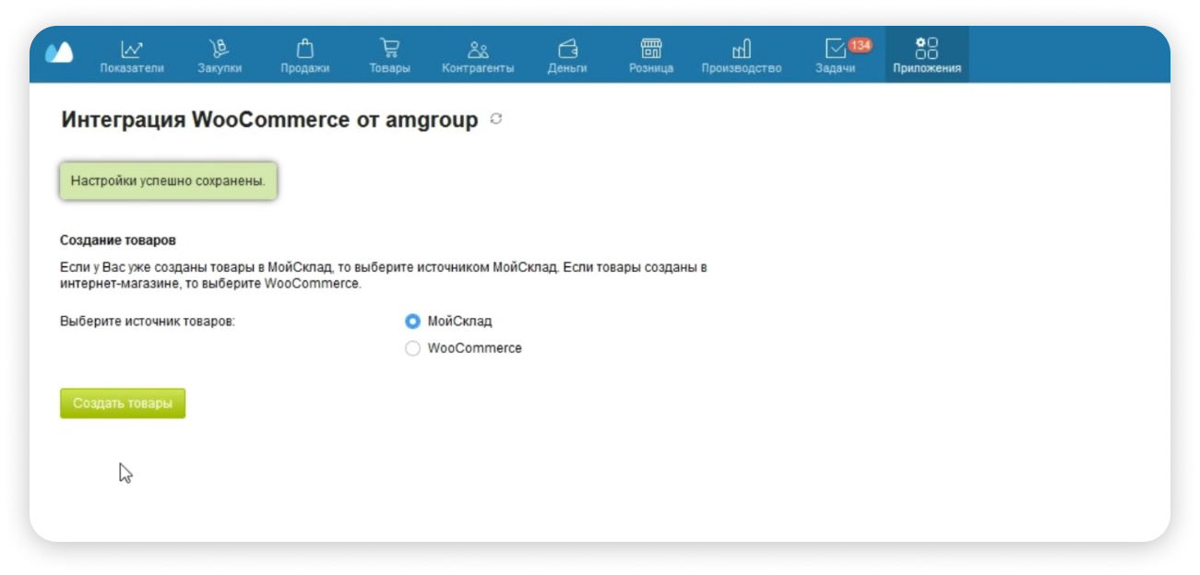Click the 'Создание товаров' section heading
This screenshot has width=1200, height=575.
[117, 241]
